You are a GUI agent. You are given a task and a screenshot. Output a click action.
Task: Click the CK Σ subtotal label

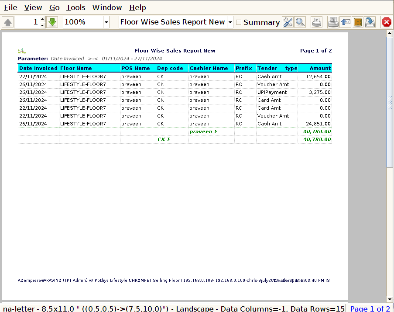[x=164, y=139]
